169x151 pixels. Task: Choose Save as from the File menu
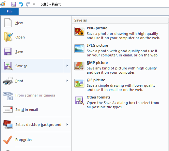point(32,66)
